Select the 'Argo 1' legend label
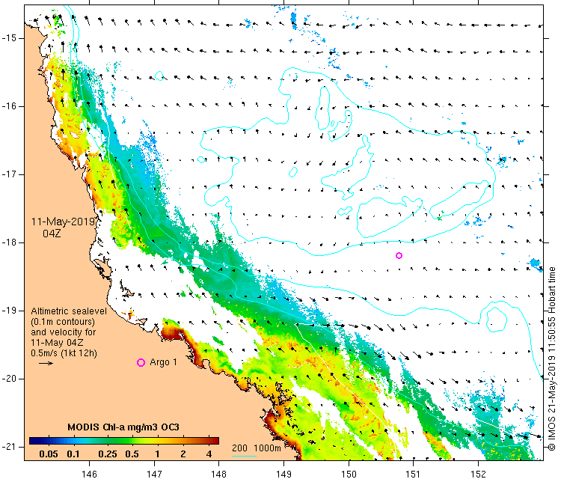Image resolution: width=561 pixels, height=479 pixels. click(x=164, y=362)
